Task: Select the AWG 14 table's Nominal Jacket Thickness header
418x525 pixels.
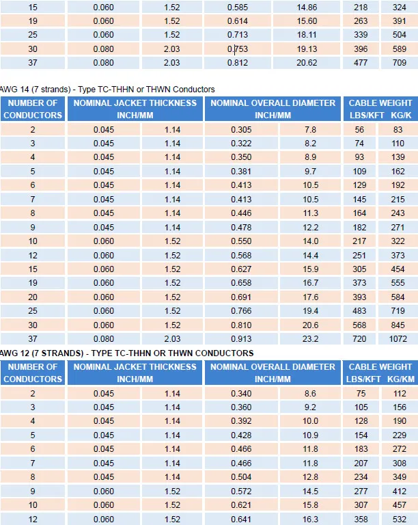Action: click(x=135, y=109)
